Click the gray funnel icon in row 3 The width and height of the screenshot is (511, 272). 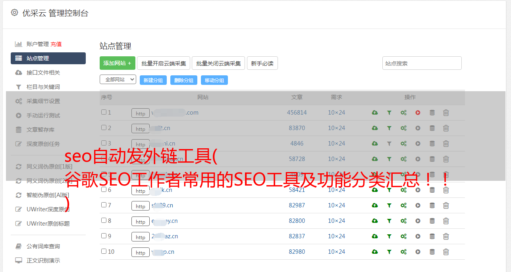click(389, 144)
